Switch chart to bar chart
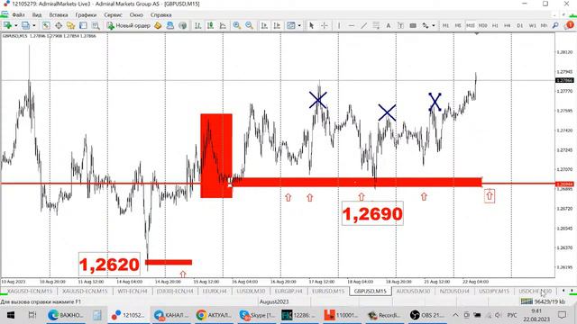The height and width of the screenshot is (324, 577). [198, 25]
